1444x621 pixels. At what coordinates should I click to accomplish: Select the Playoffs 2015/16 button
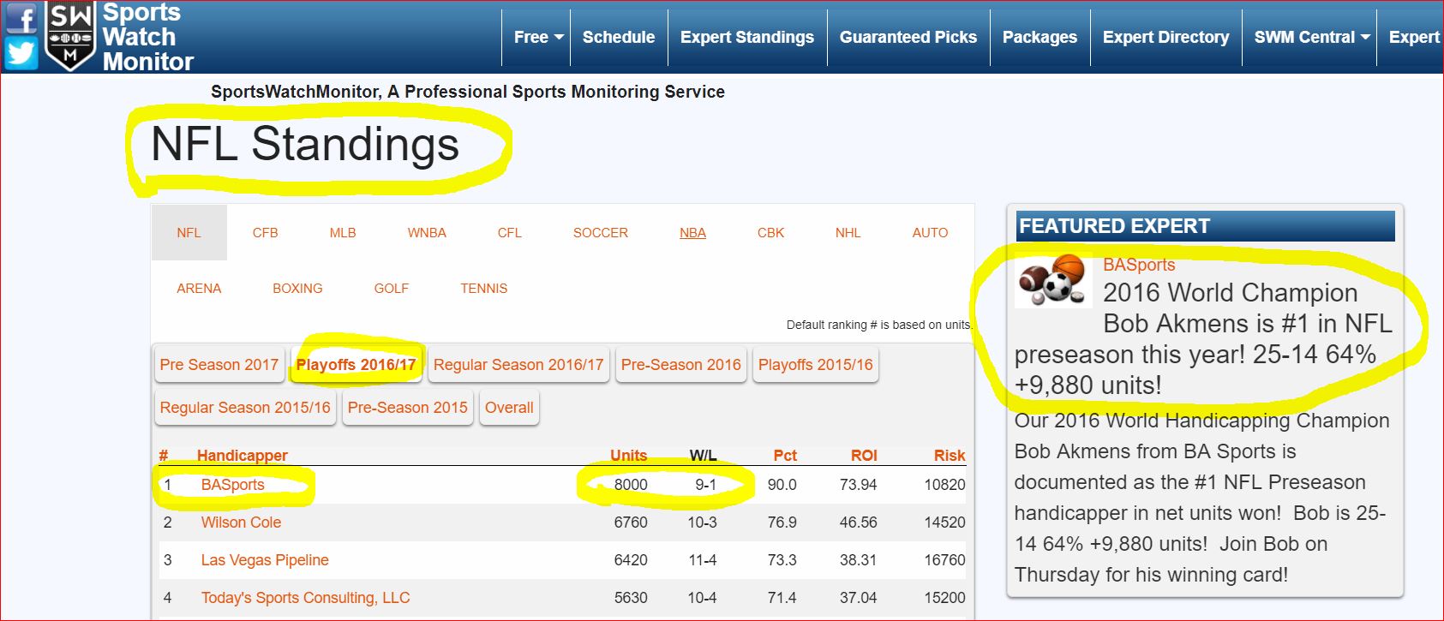[x=815, y=364]
